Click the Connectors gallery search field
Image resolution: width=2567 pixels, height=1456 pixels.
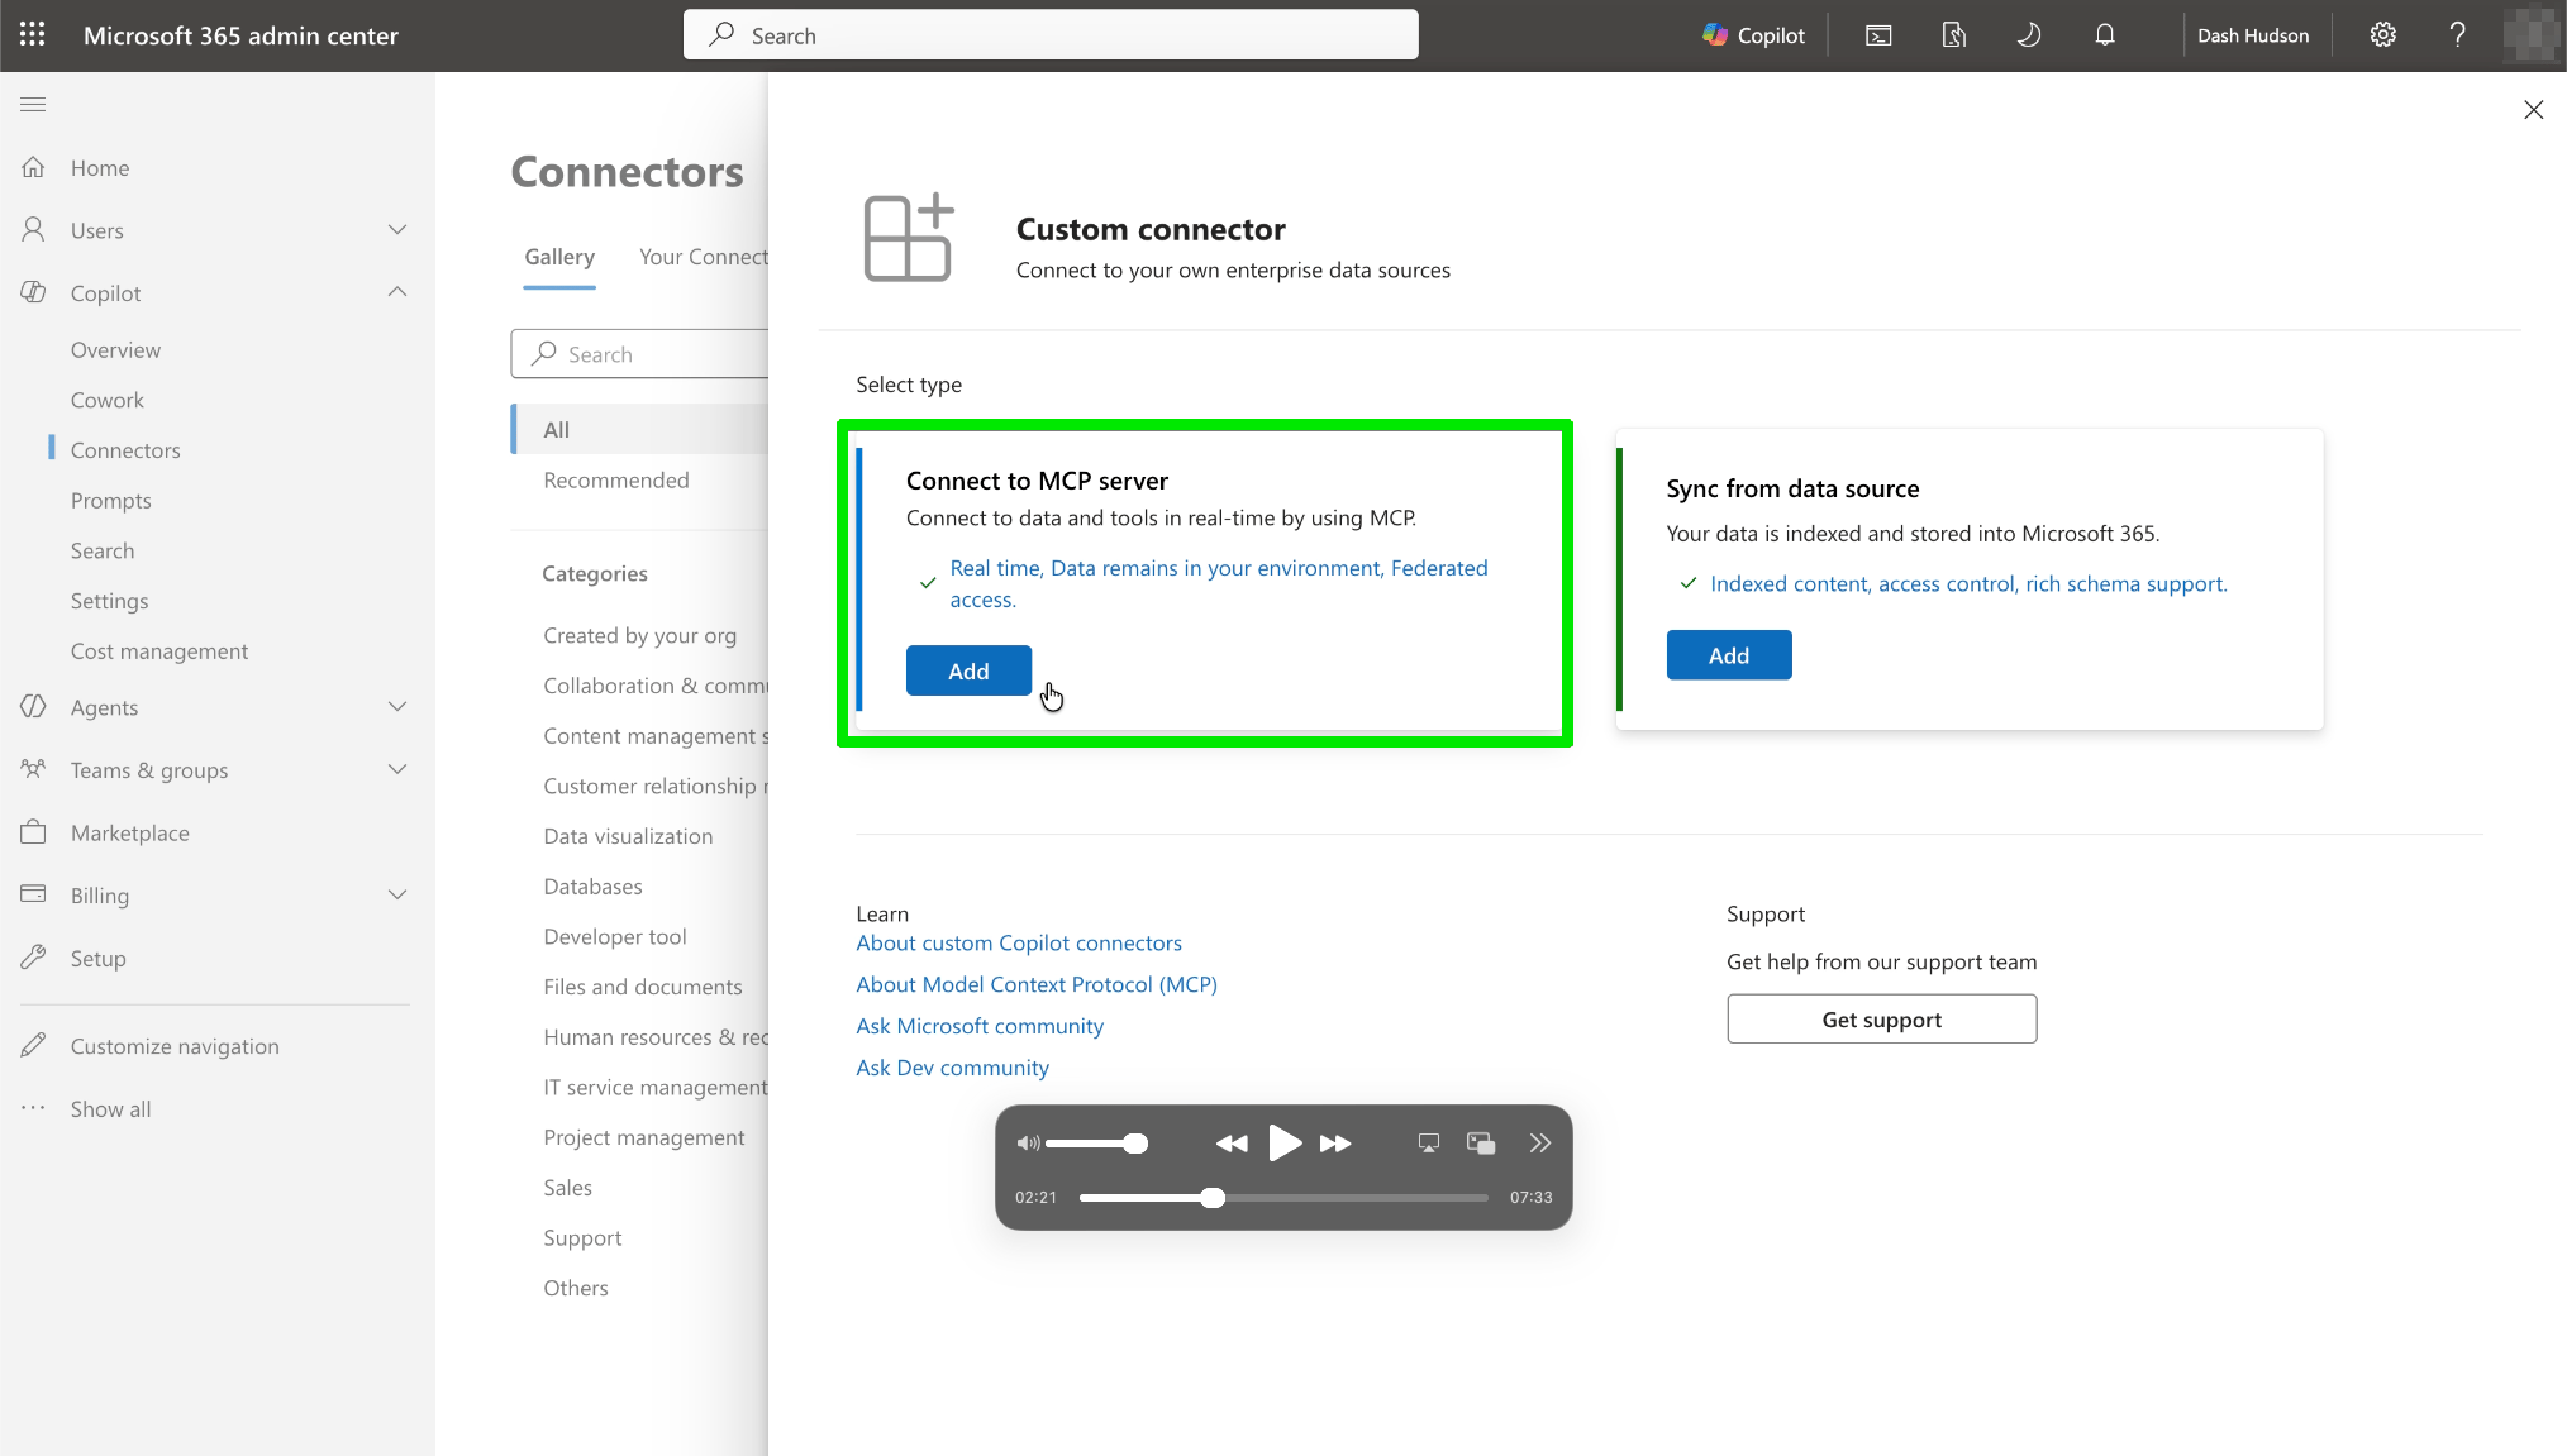click(639, 354)
